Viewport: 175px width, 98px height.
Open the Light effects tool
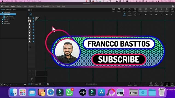[x=129, y=10]
